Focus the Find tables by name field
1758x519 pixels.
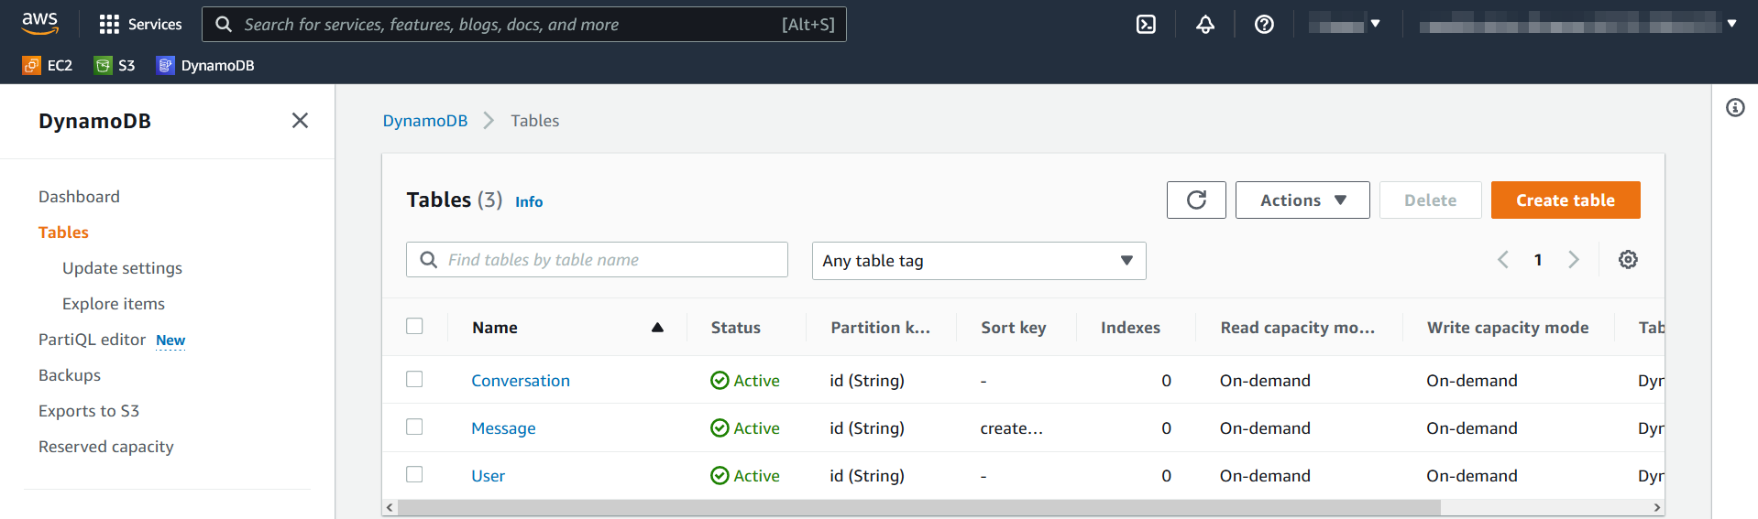pyautogui.click(x=597, y=260)
